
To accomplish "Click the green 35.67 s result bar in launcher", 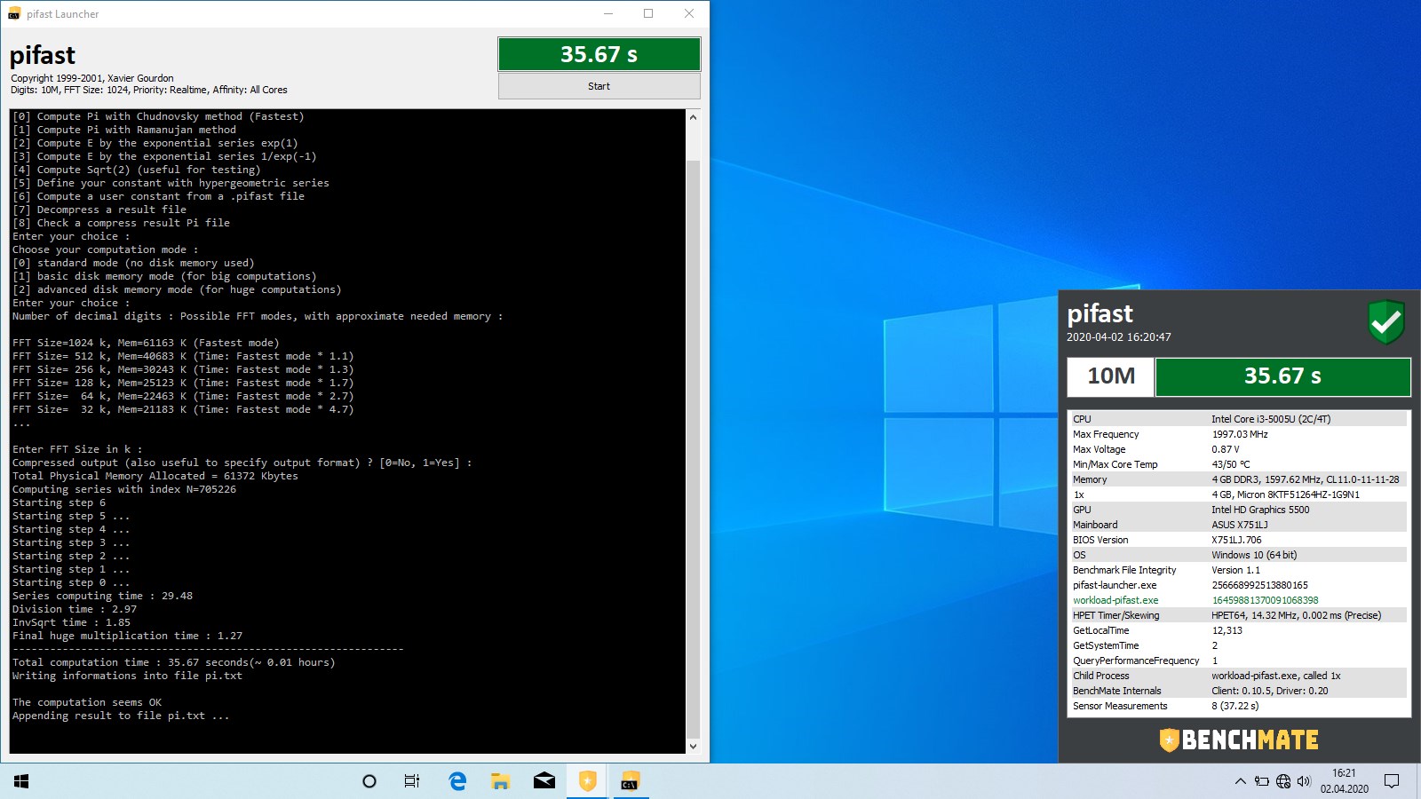I will pos(599,54).
